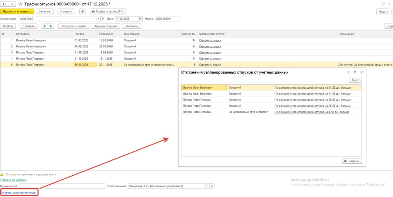This screenshot has height=197, width=393.
Task: Move row up with blue arrow
Action: coord(45,26)
